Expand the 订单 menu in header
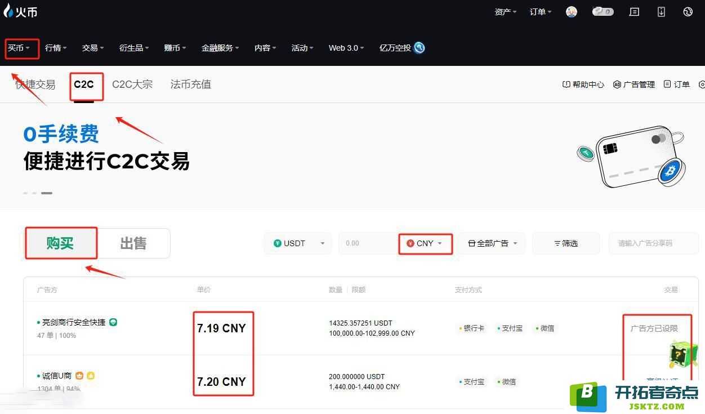This screenshot has height=414, width=705. pos(541,12)
